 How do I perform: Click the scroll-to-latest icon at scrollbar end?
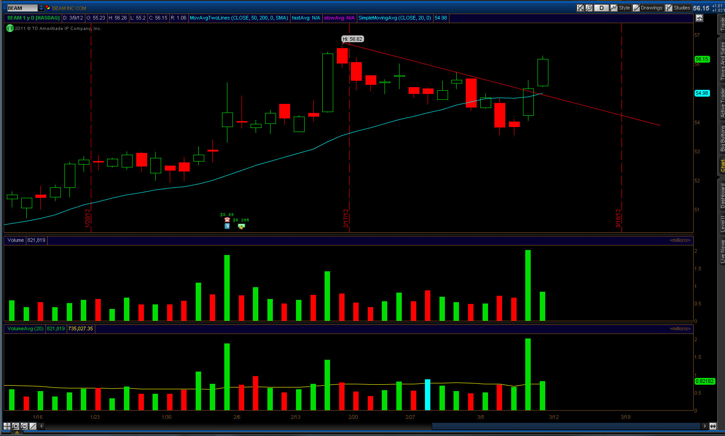pos(713,426)
